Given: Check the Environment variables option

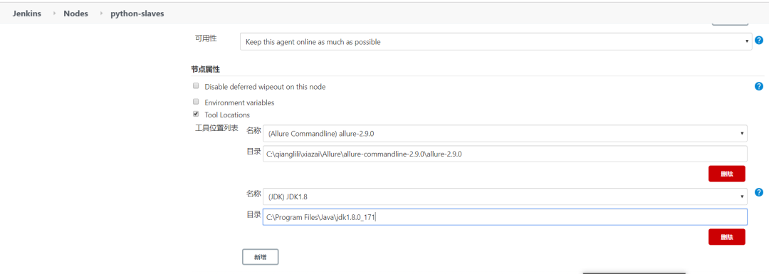Looking at the screenshot, I should (x=196, y=102).
